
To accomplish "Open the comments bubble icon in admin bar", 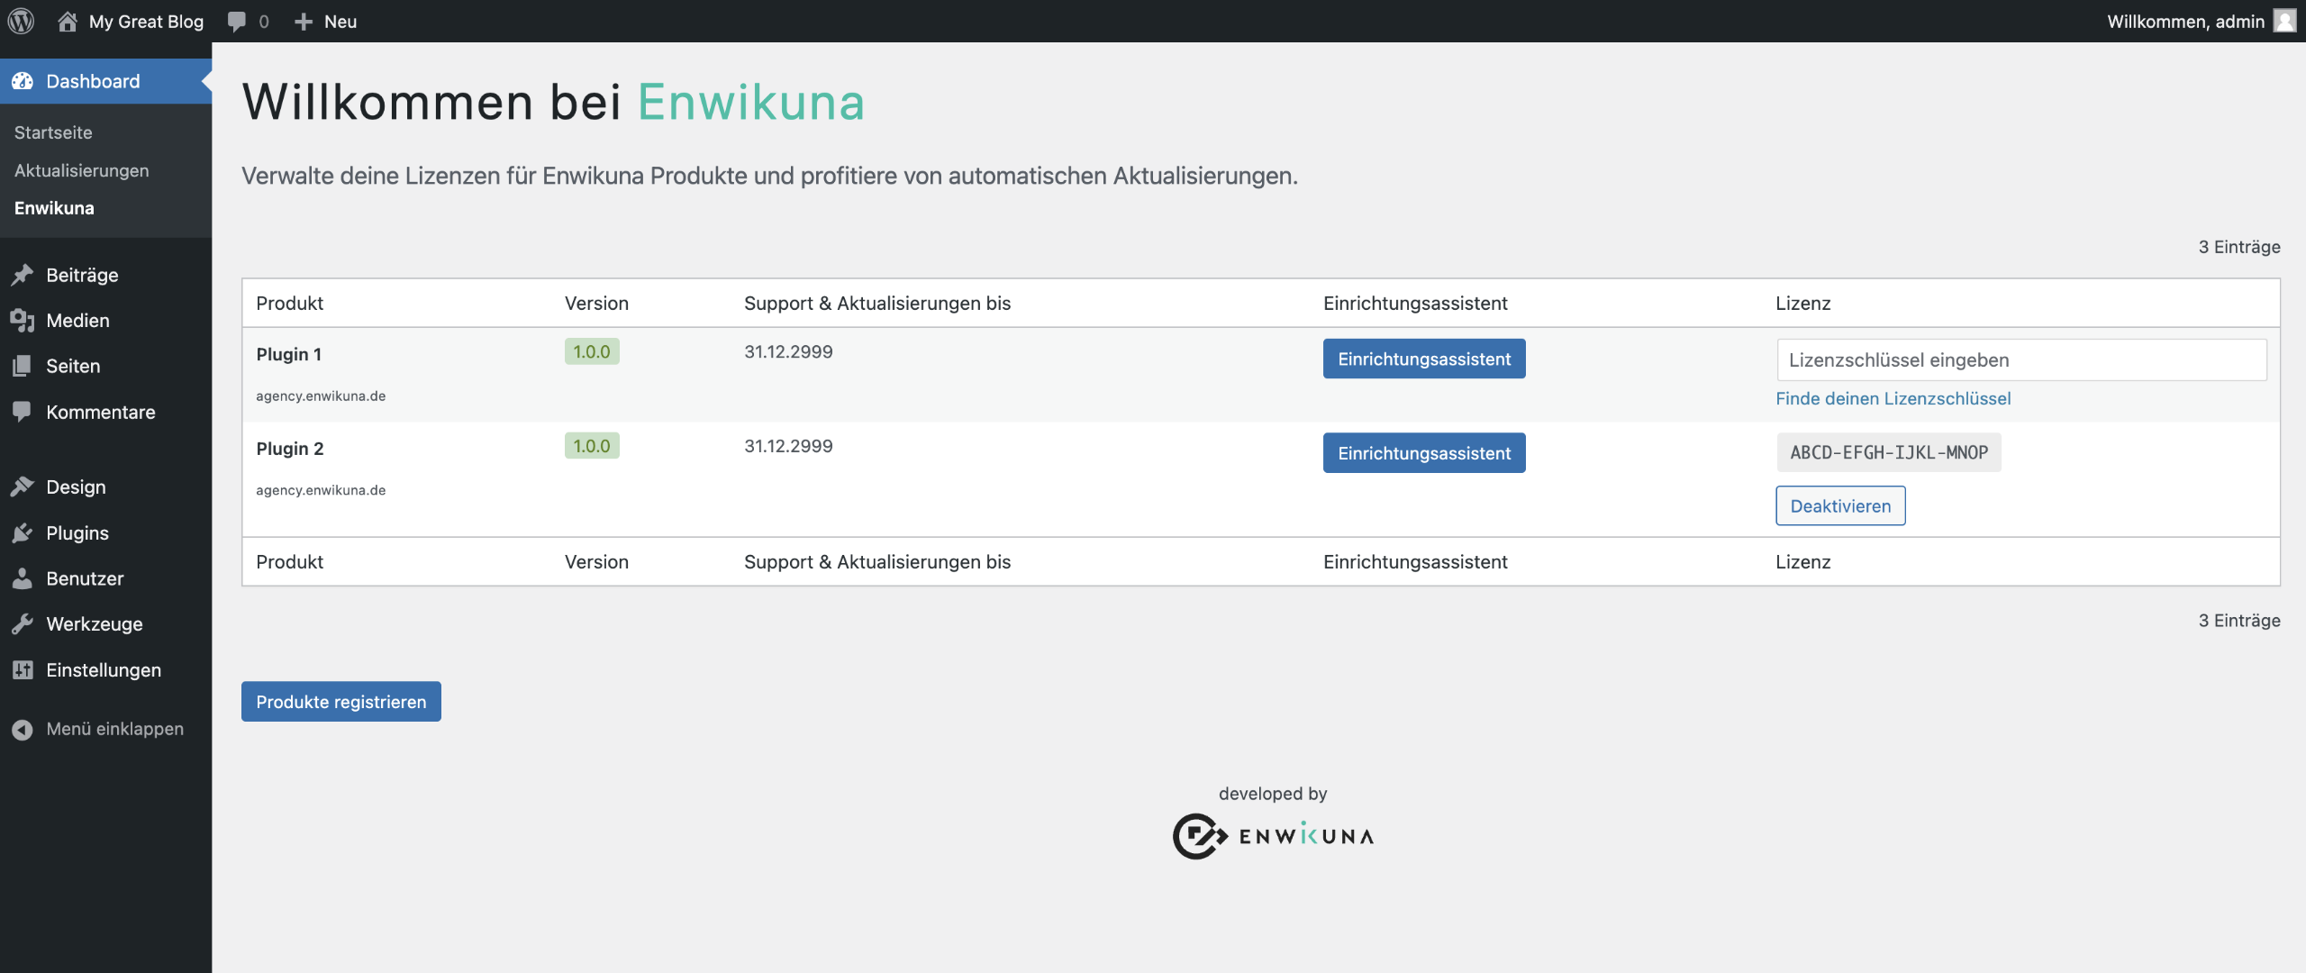I will [237, 21].
